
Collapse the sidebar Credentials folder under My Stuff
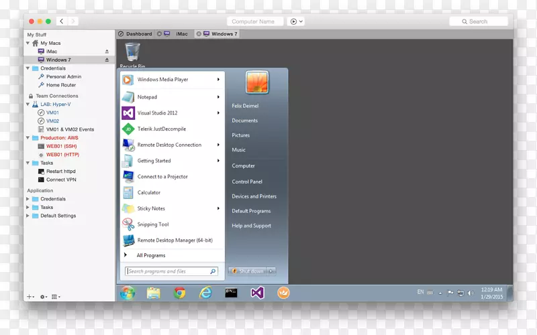28,68
